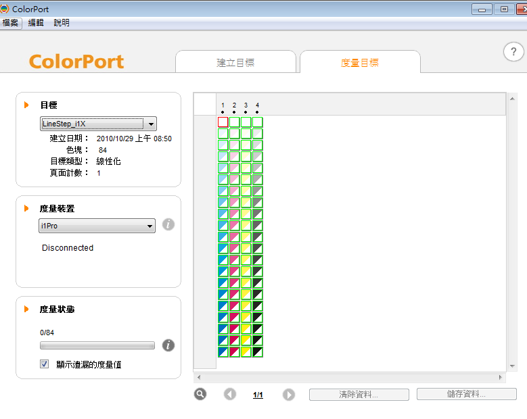Click the 1/1 page indicator link

coord(258,395)
